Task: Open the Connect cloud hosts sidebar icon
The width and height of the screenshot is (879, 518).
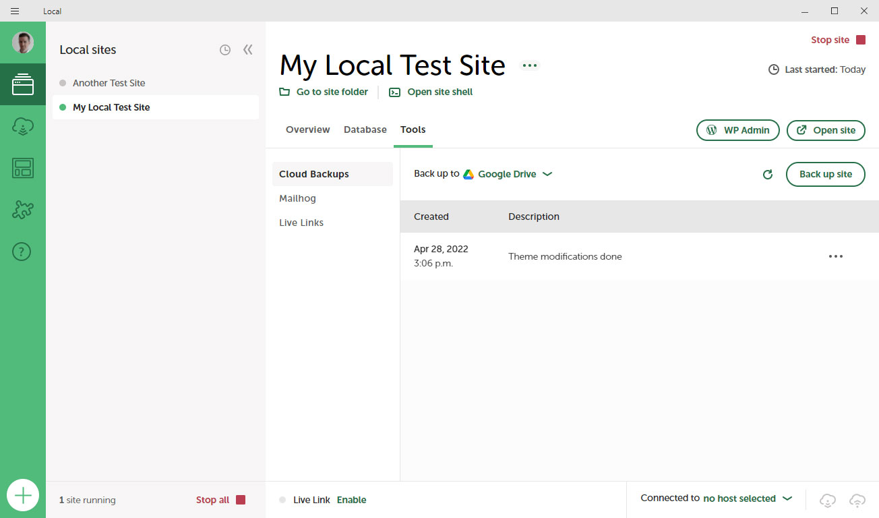Action: [23, 126]
